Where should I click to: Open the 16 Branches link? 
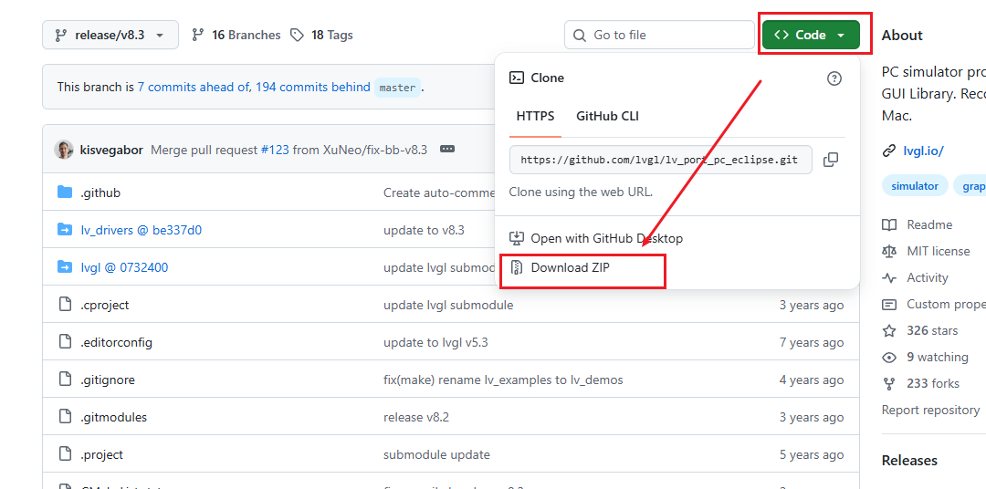tap(236, 36)
